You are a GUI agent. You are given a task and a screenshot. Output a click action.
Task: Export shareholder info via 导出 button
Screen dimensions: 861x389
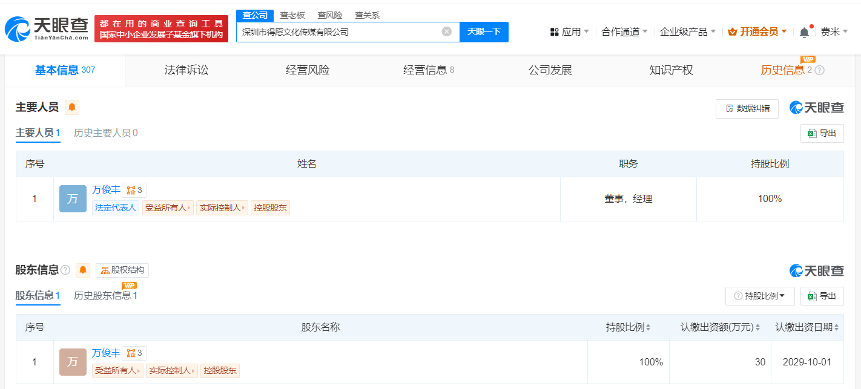822,296
